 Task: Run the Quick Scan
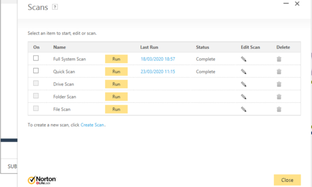tap(116, 72)
